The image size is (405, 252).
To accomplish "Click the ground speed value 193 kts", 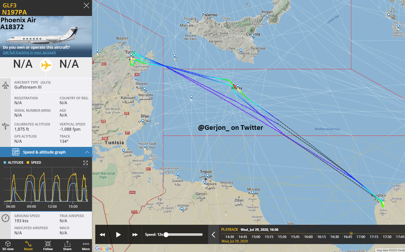I will coord(21,221).
